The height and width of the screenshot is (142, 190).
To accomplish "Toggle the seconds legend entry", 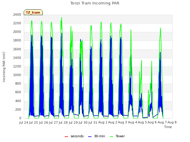I will pos(74,136).
